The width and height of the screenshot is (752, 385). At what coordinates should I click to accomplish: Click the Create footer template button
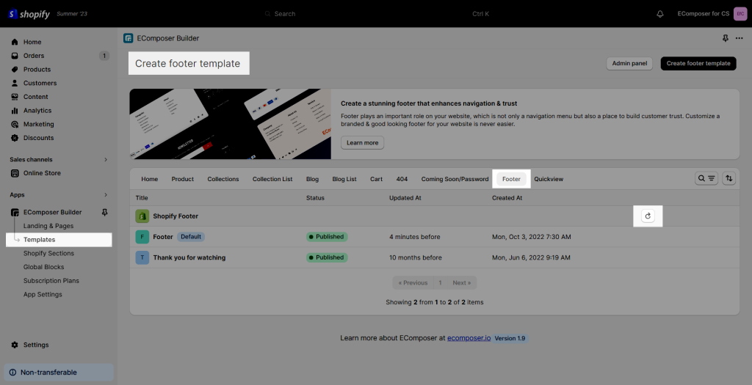click(698, 63)
